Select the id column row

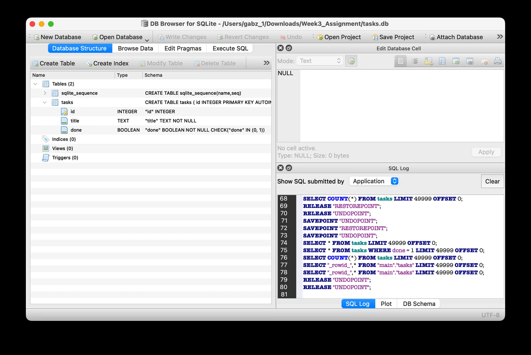pos(151,112)
